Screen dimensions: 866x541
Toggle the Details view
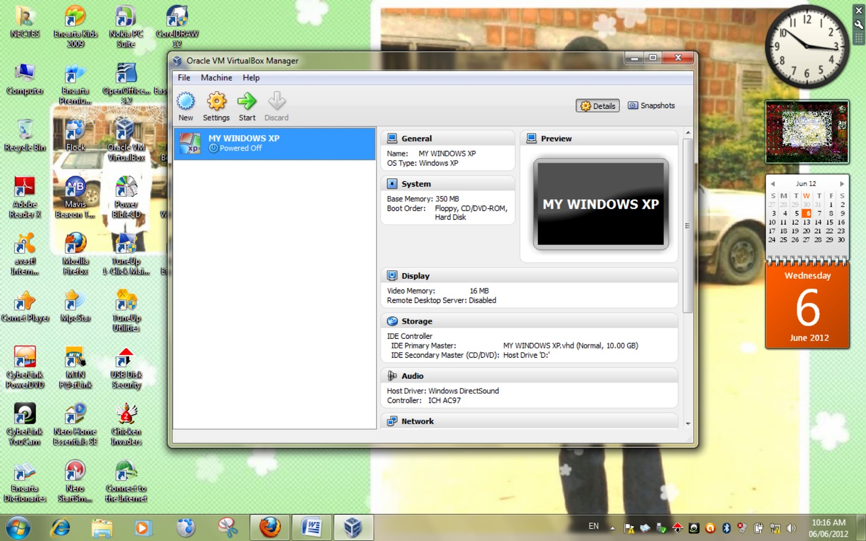pos(597,105)
